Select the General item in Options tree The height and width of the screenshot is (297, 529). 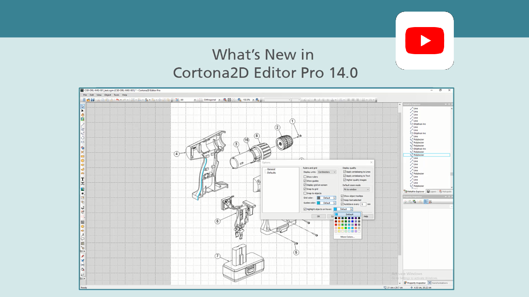(x=271, y=169)
